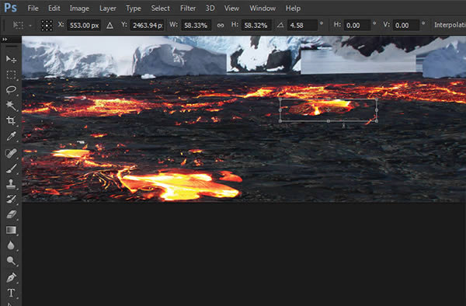Select the Crop tool
This screenshot has width=466, height=306.
(x=11, y=120)
